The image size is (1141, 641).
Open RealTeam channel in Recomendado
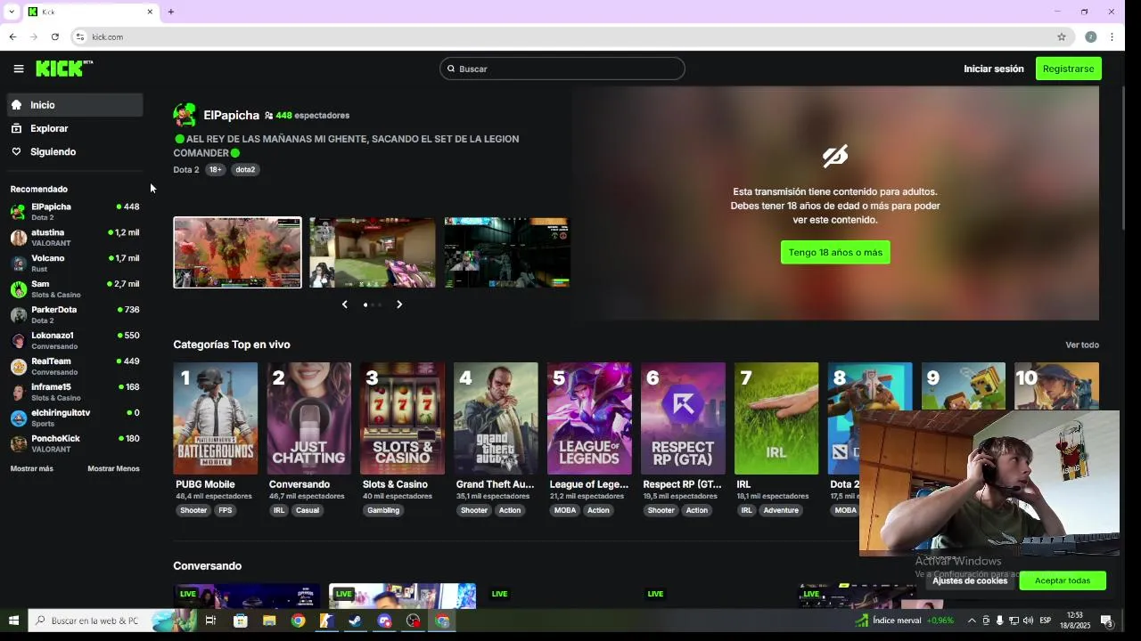click(x=75, y=366)
